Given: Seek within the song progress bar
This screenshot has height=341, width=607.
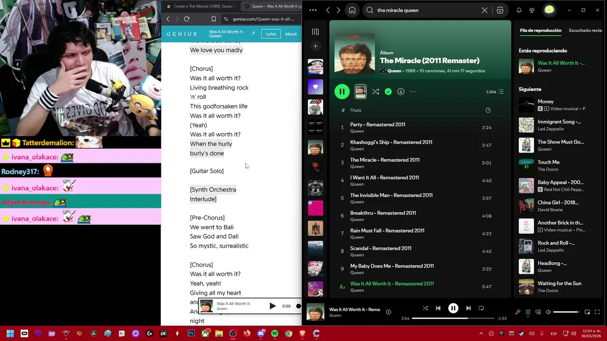Looking at the screenshot, I should point(453,318).
